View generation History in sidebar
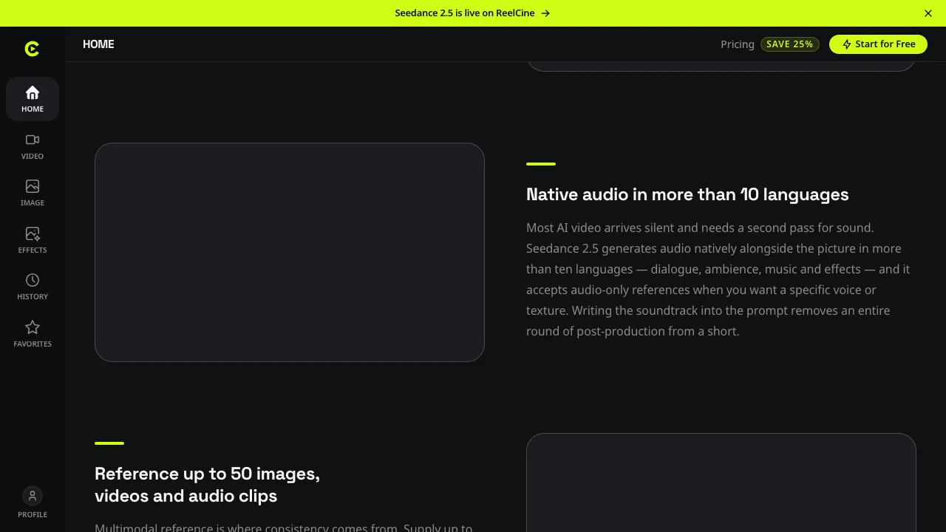The height and width of the screenshot is (532, 946). click(x=33, y=287)
